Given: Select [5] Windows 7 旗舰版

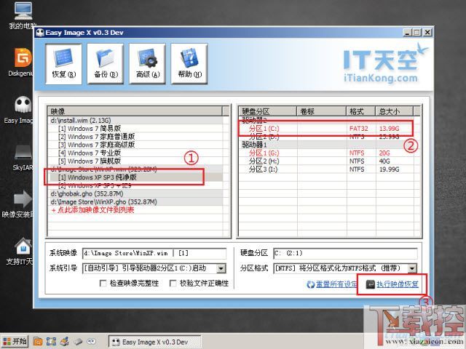Looking at the screenshot, I should (90, 161).
